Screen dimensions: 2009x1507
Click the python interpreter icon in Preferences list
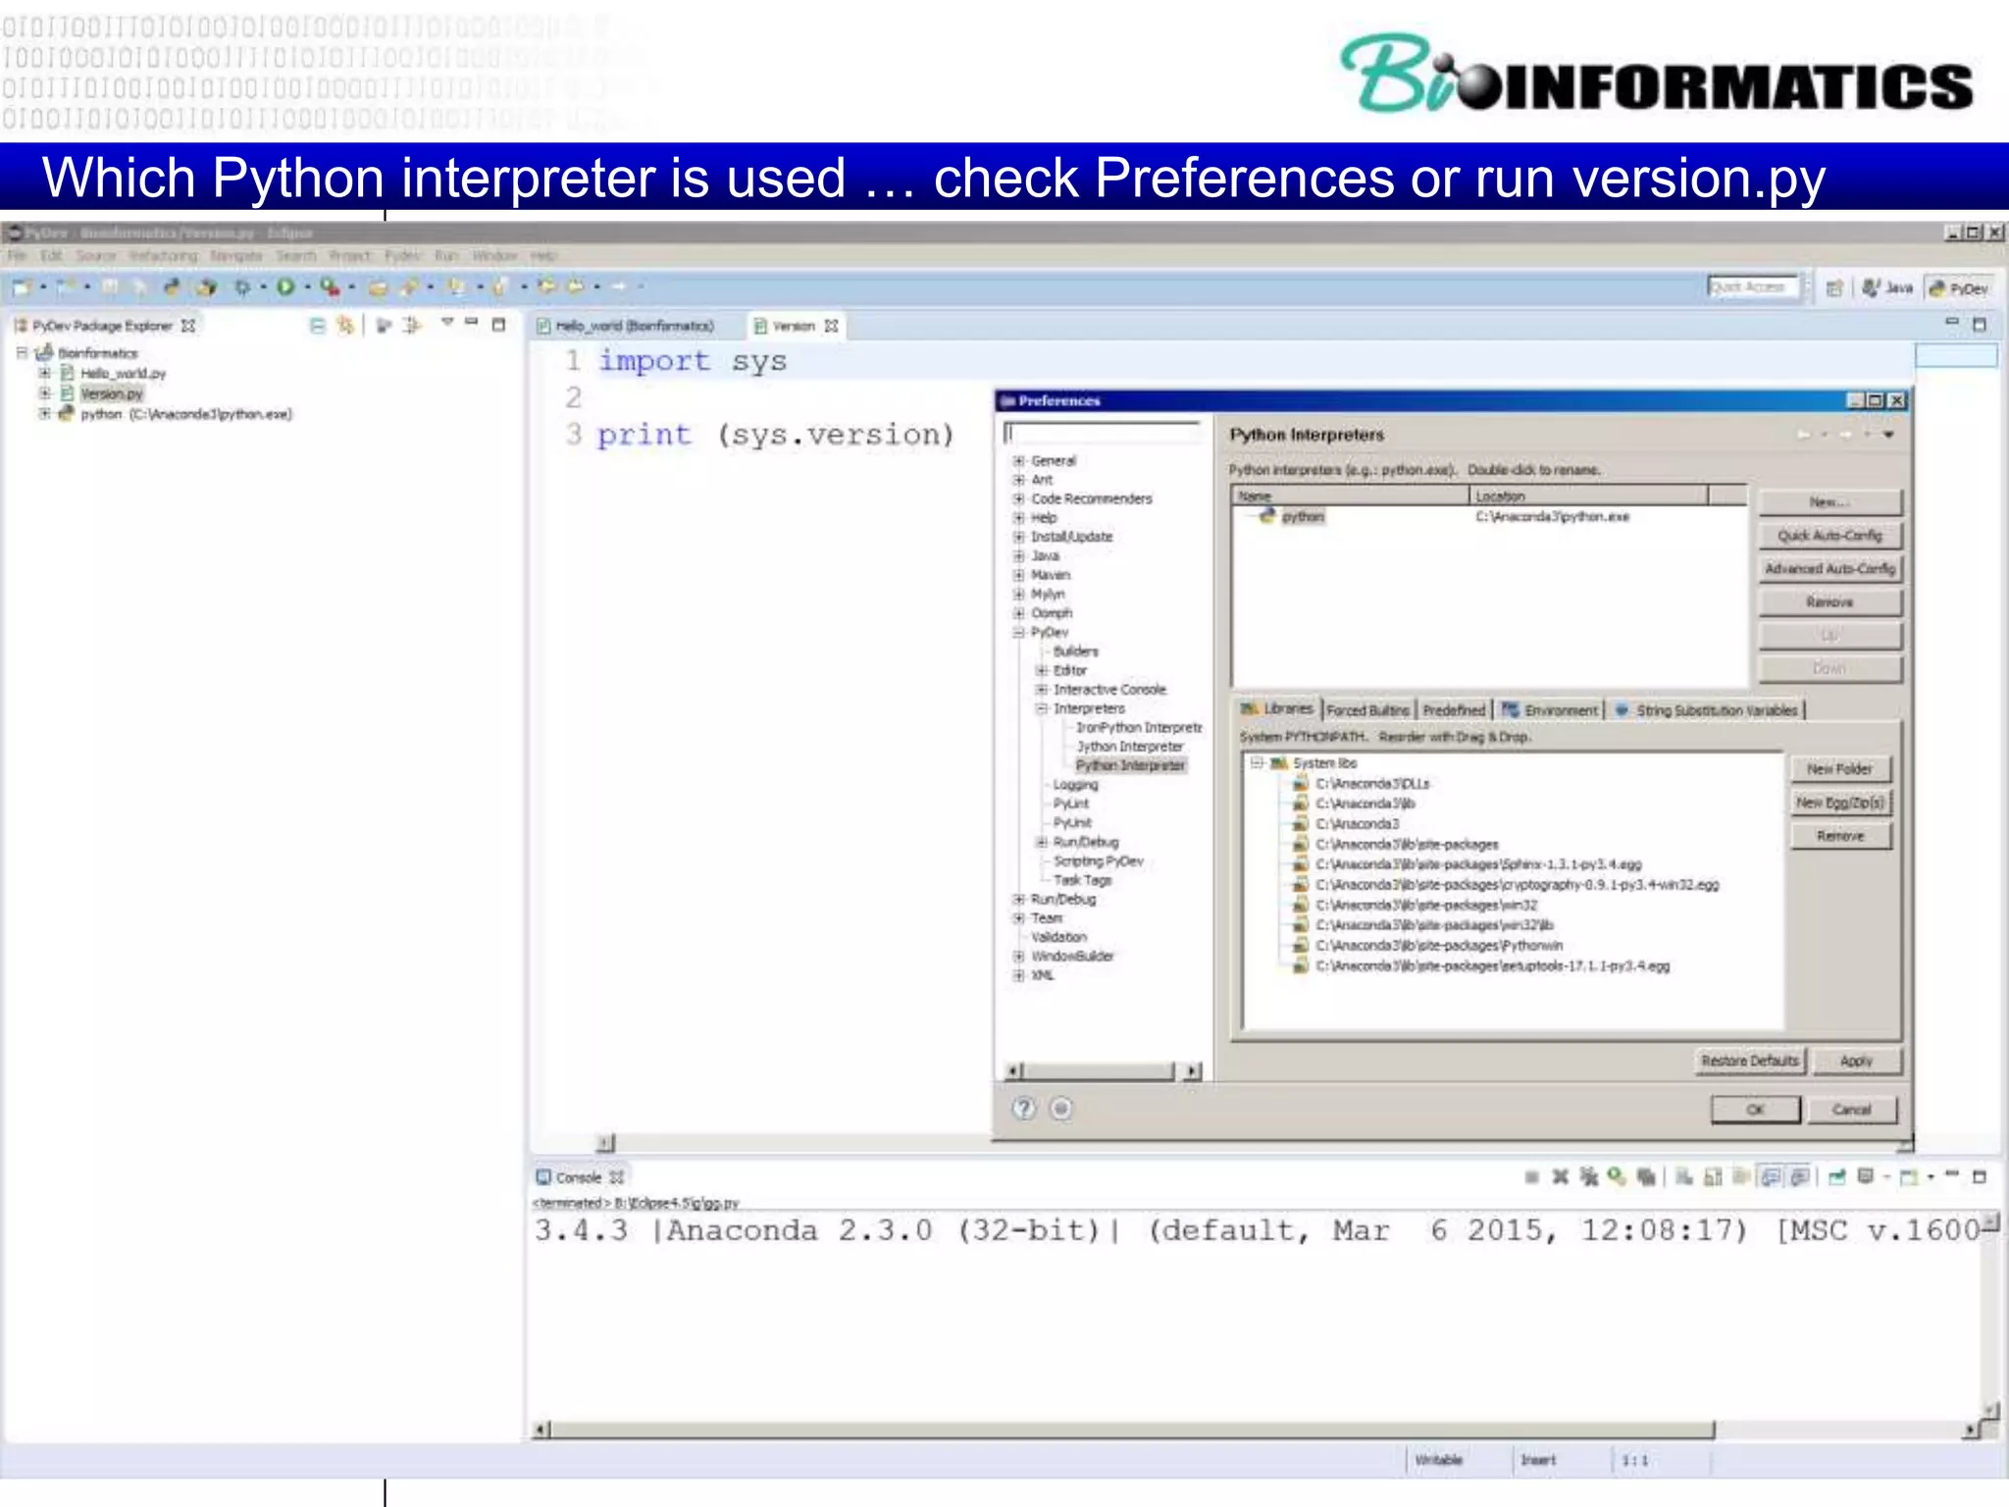click(x=1266, y=515)
